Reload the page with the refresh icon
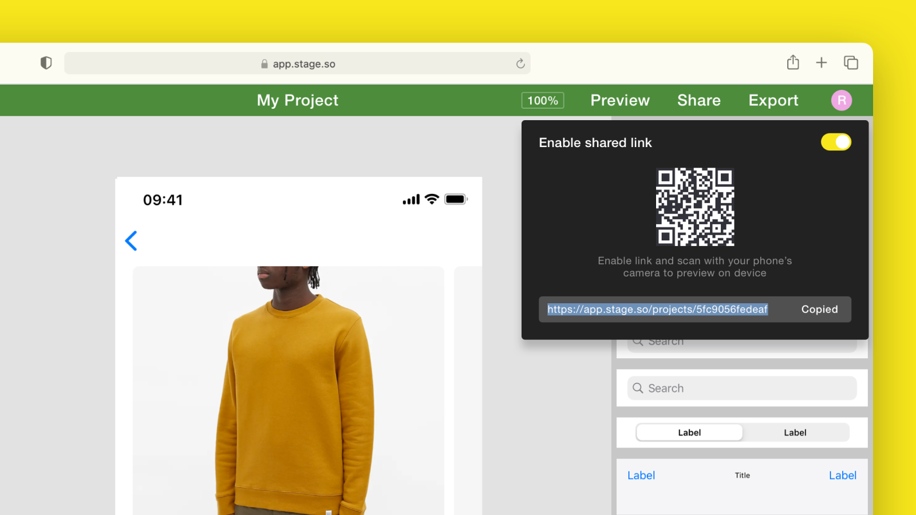Viewport: 916px width, 515px height. point(520,64)
